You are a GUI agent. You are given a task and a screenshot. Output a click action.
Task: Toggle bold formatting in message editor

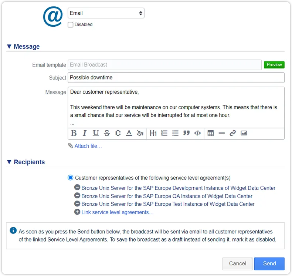(74, 133)
